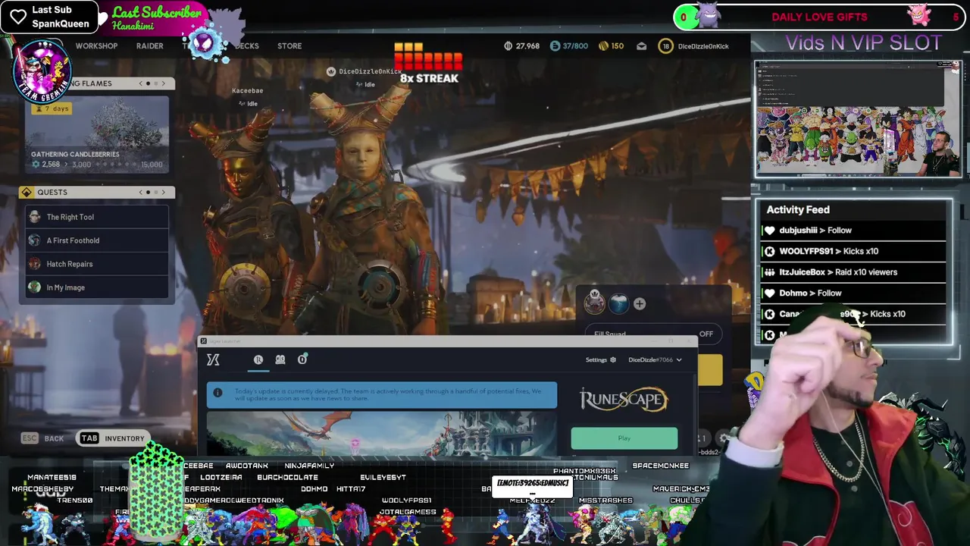Click the Jagex Launcher X logo
Screen dimensions: 970x546
(213, 359)
